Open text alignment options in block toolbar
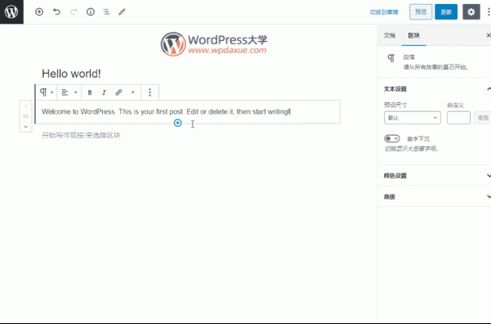The width and height of the screenshot is (491, 324). click(69, 92)
